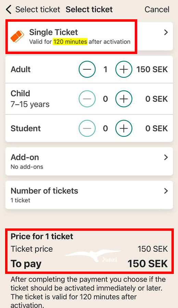Viewport: 178px width, 308px height.
Task: Click the orange ticket icon
Action: [x=17, y=37]
